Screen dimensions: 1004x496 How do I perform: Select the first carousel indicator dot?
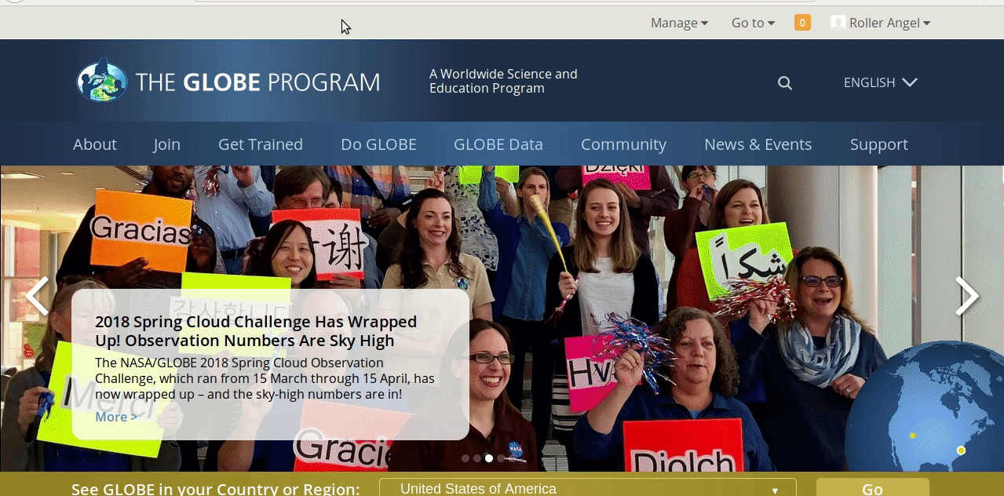coord(465,458)
